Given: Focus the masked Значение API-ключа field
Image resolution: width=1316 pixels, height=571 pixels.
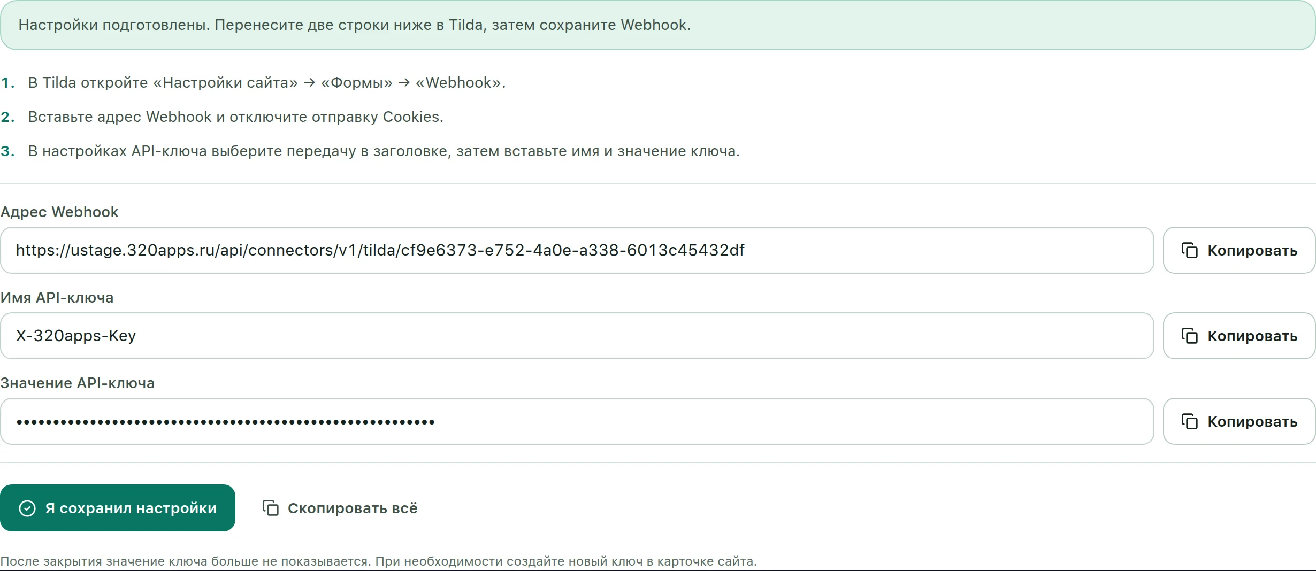Looking at the screenshot, I should pos(577,421).
